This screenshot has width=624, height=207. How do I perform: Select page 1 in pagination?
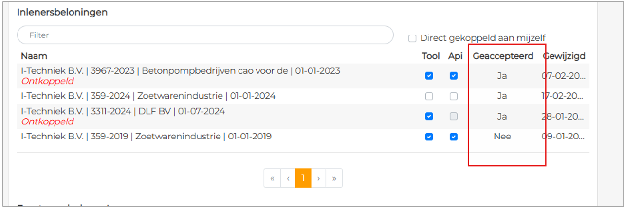tap(303, 178)
